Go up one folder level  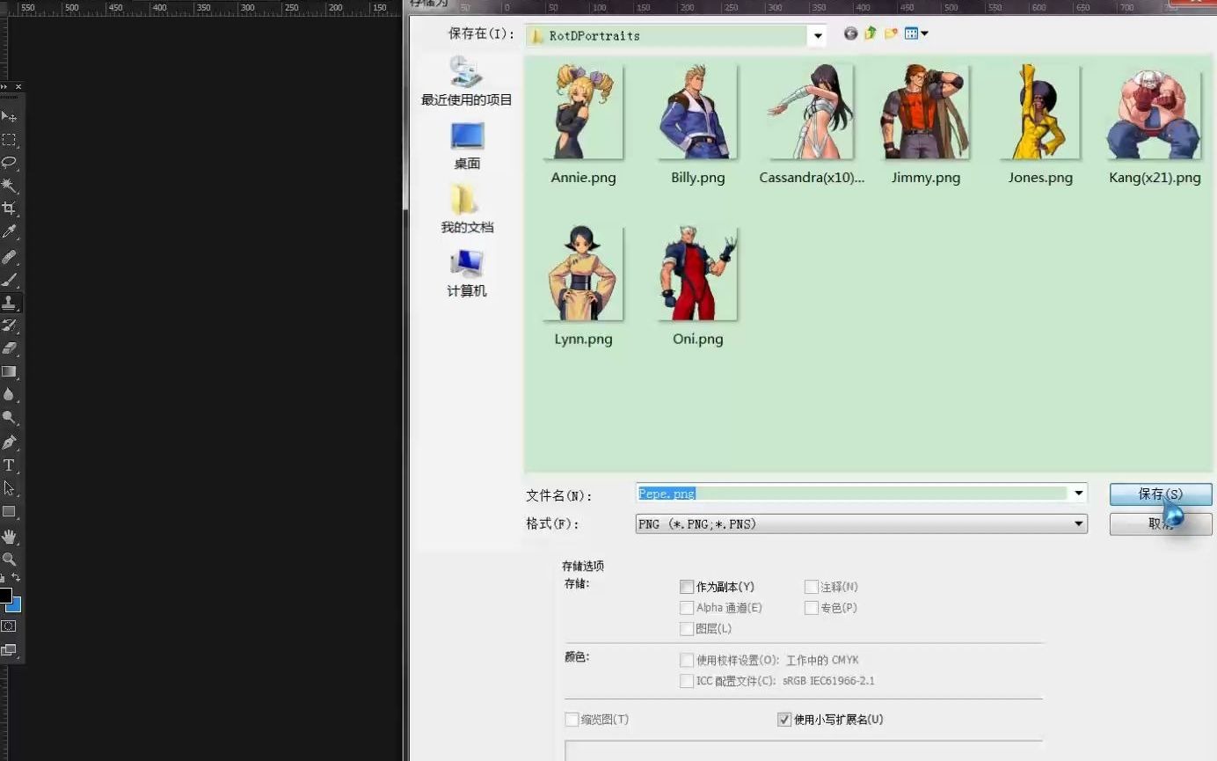point(871,33)
